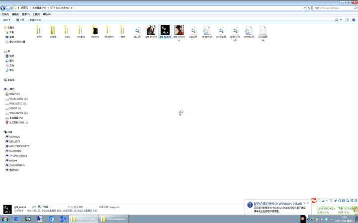Viewport: 358px width, 223px height.
Task: Select the vorbisFile.dll file
Action: (235, 33)
